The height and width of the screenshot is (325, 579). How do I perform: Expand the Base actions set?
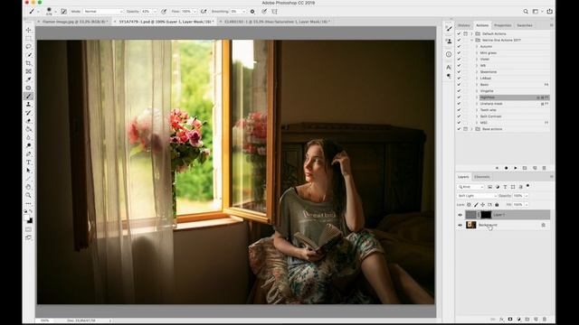coord(471,129)
